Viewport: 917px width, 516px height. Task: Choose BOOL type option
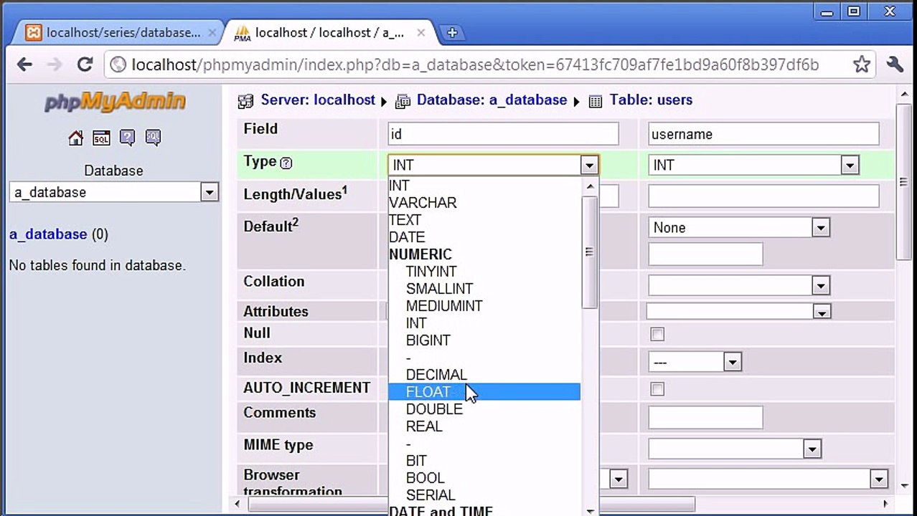pyautogui.click(x=484, y=478)
